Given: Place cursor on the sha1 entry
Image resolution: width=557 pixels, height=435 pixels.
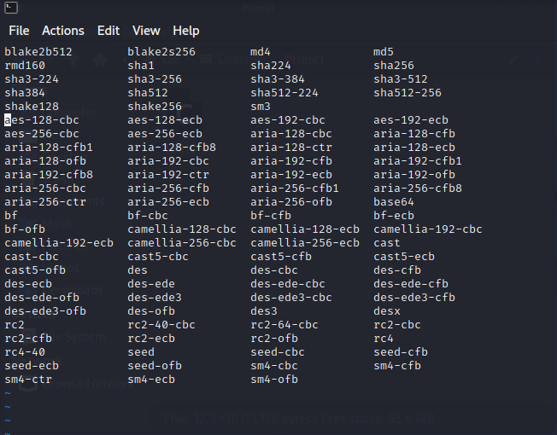Looking at the screenshot, I should coord(141,66).
